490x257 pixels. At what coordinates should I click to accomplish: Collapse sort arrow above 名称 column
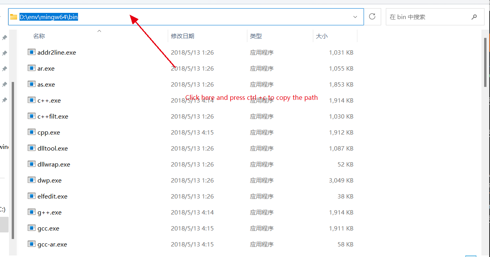[99, 31]
